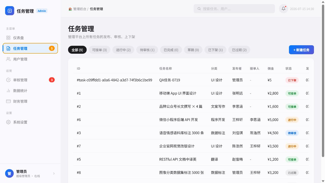Open 仪表盘 in the sidebar
This screenshot has height=183, width=325.
click(x=30, y=38)
